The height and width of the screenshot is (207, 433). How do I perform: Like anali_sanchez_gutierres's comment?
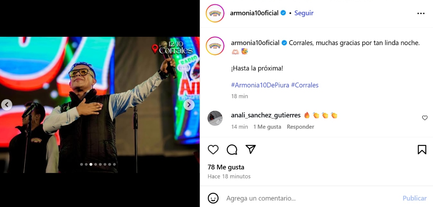click(425, 118)
